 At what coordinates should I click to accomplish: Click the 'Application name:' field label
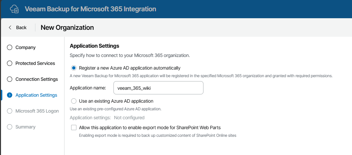point(88,88)
